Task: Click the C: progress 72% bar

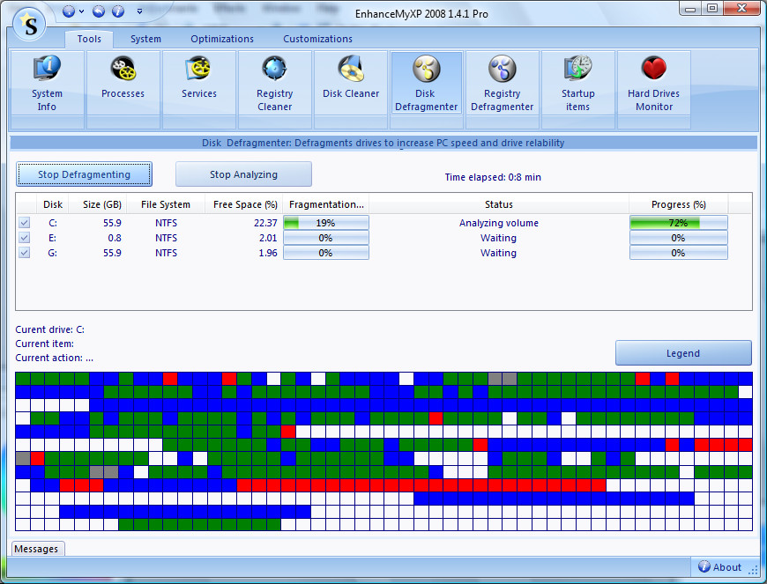Action: [x=679, y=223]
